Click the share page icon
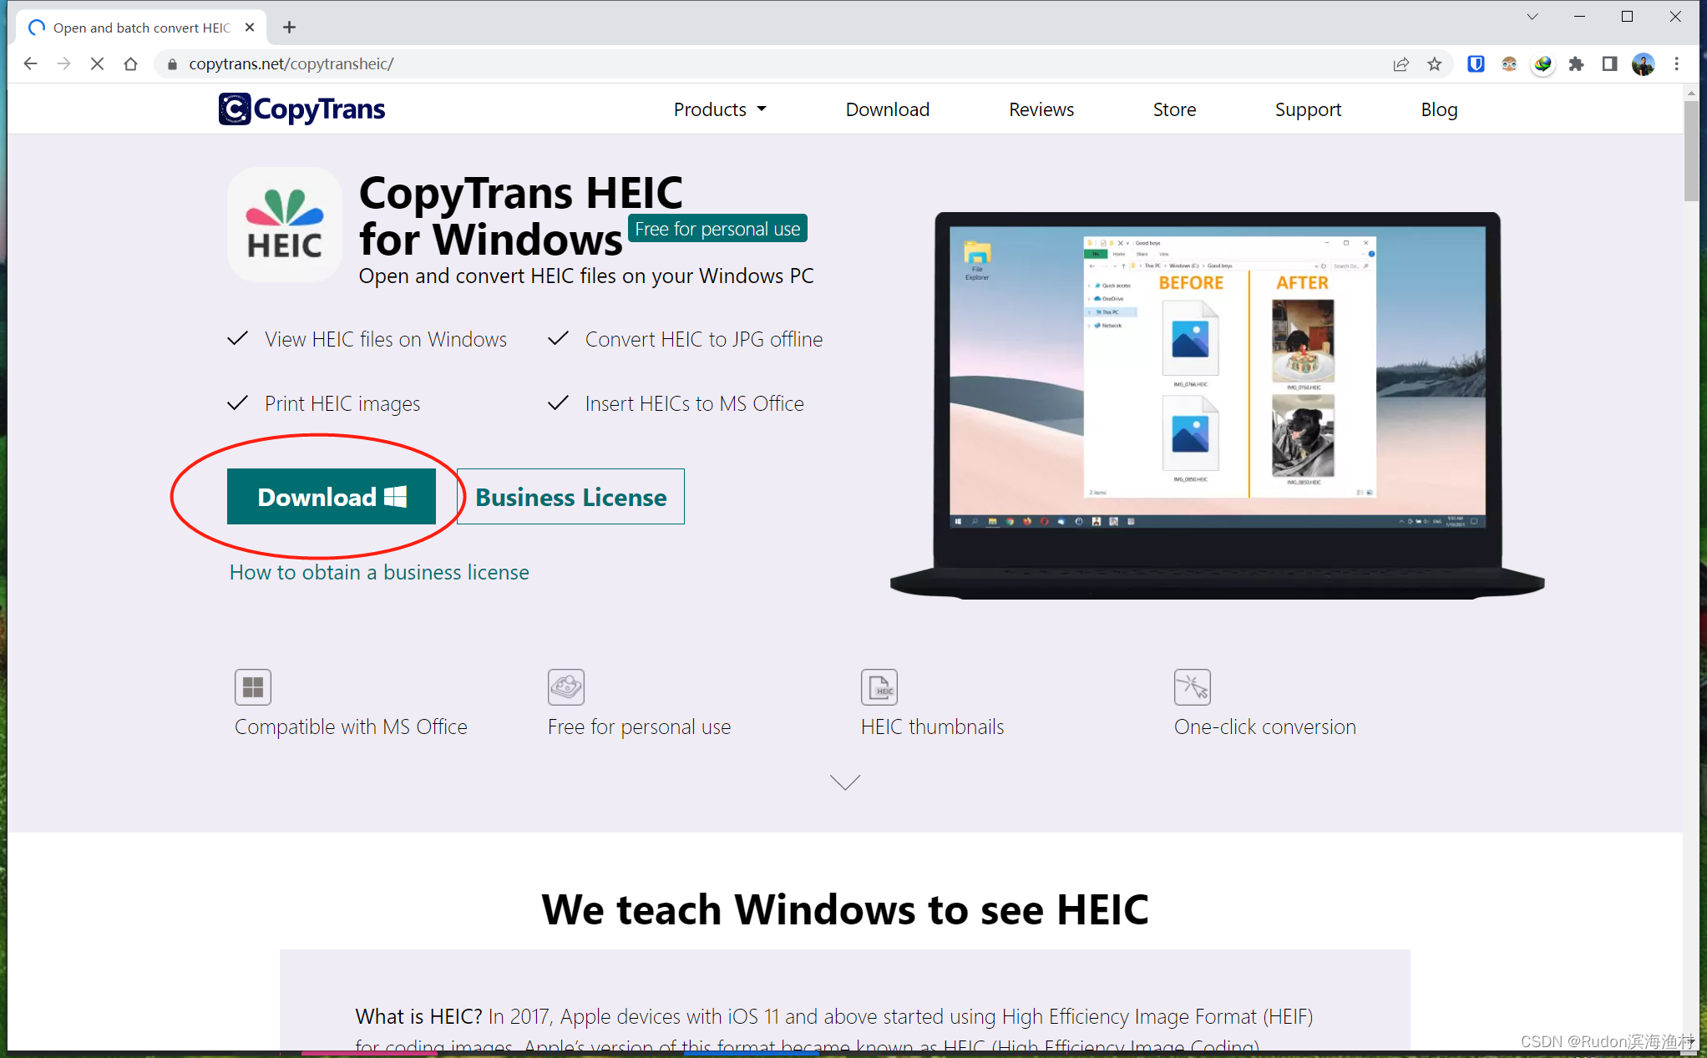This screenshot has height=1058, width=1707. point(1401,64)
